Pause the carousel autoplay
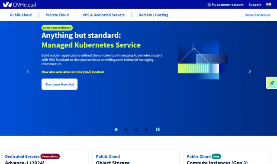Image resolution: width=277 pixels, height=164 pixels. click(x=158, y=129)
